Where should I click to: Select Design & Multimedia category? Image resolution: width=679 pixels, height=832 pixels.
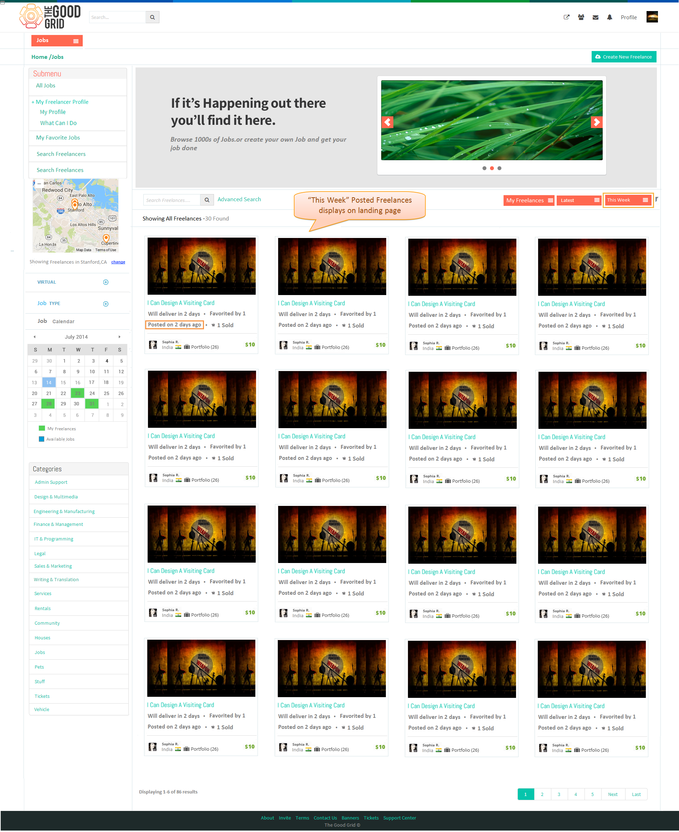[56, 497]
